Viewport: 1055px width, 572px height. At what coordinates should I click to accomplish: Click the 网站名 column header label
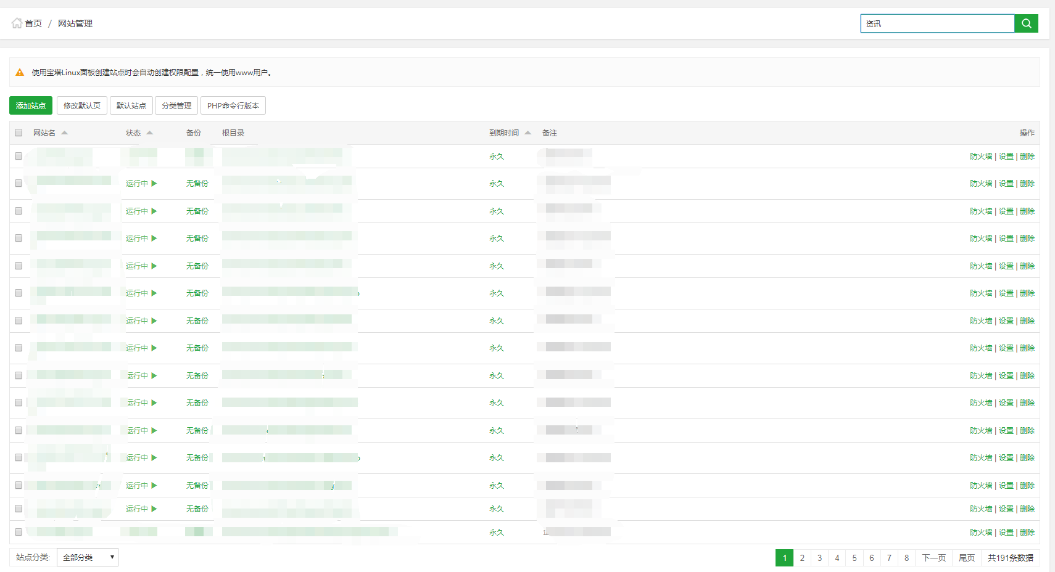tap(44, 133)
